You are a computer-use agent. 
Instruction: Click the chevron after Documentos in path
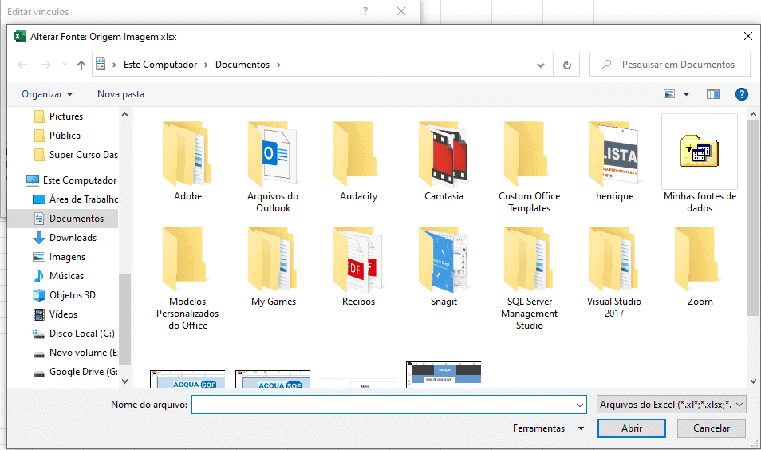(x=278, y=65)
